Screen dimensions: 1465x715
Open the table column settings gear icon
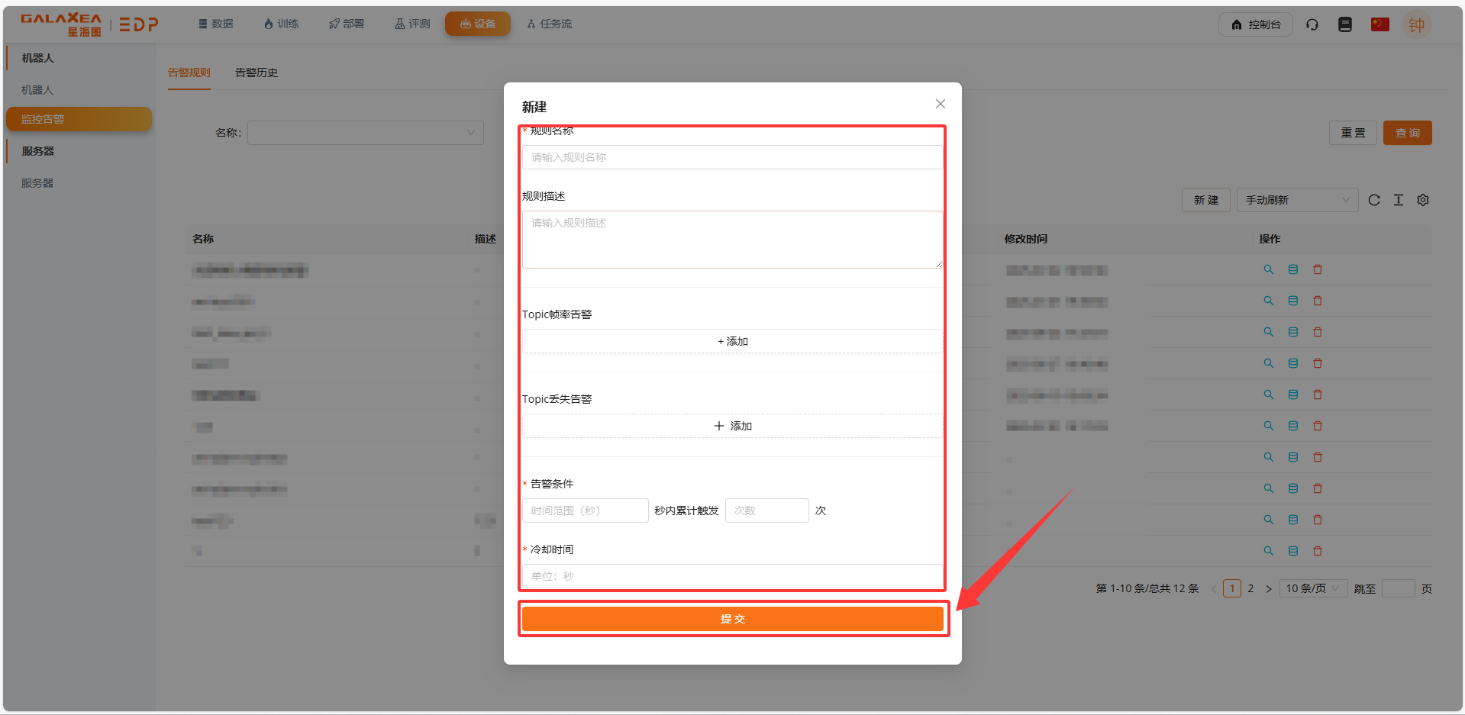(x=1422, y=200)
